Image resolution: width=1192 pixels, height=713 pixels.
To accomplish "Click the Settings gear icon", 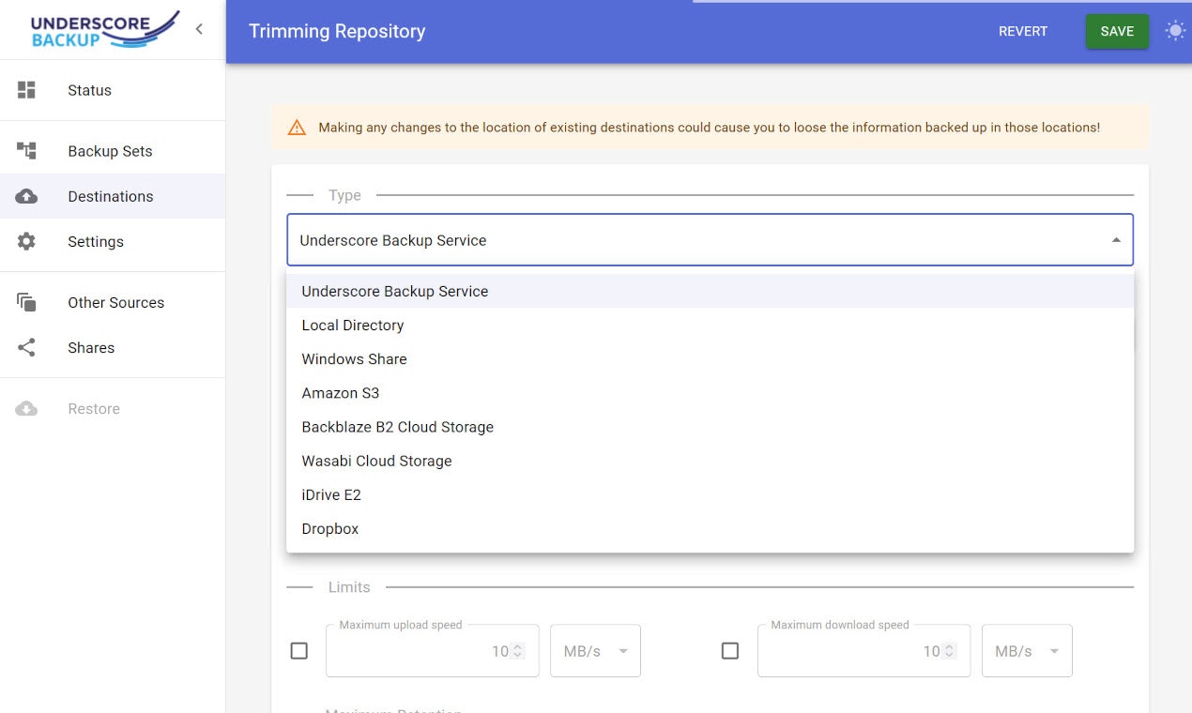I will pyautogui.click(x=26, y=241).
